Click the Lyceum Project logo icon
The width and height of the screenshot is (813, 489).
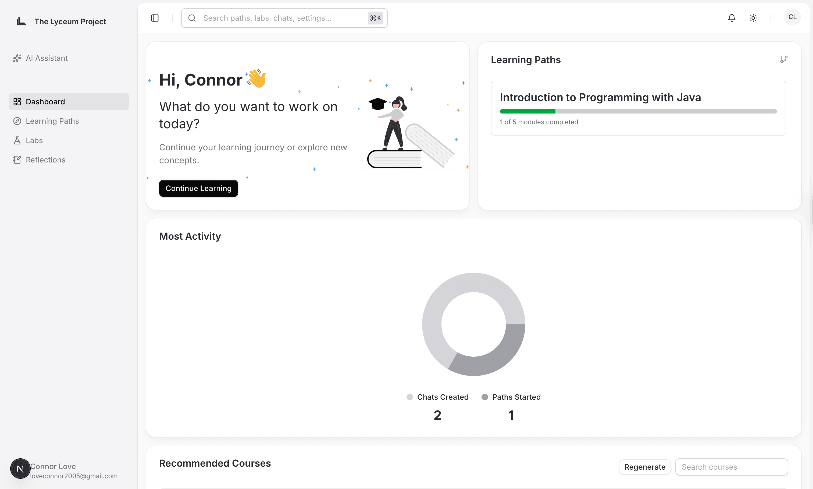coord(22,22)
